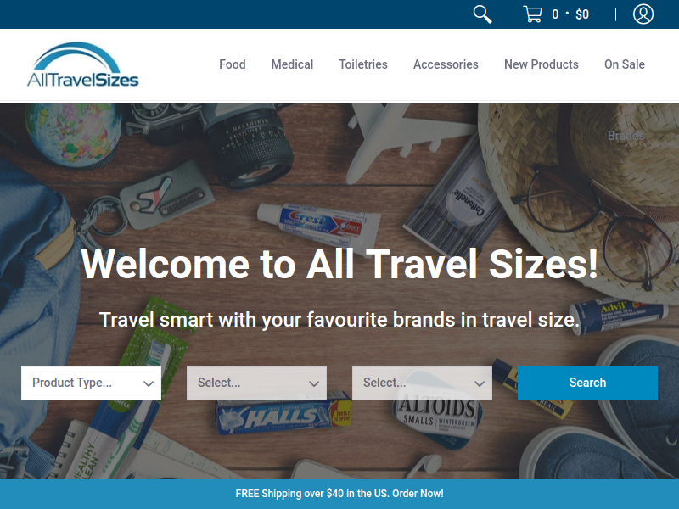This screenshot has height=509, width=679.
Task: Click the blue Search button
Action: pos(587,383)
